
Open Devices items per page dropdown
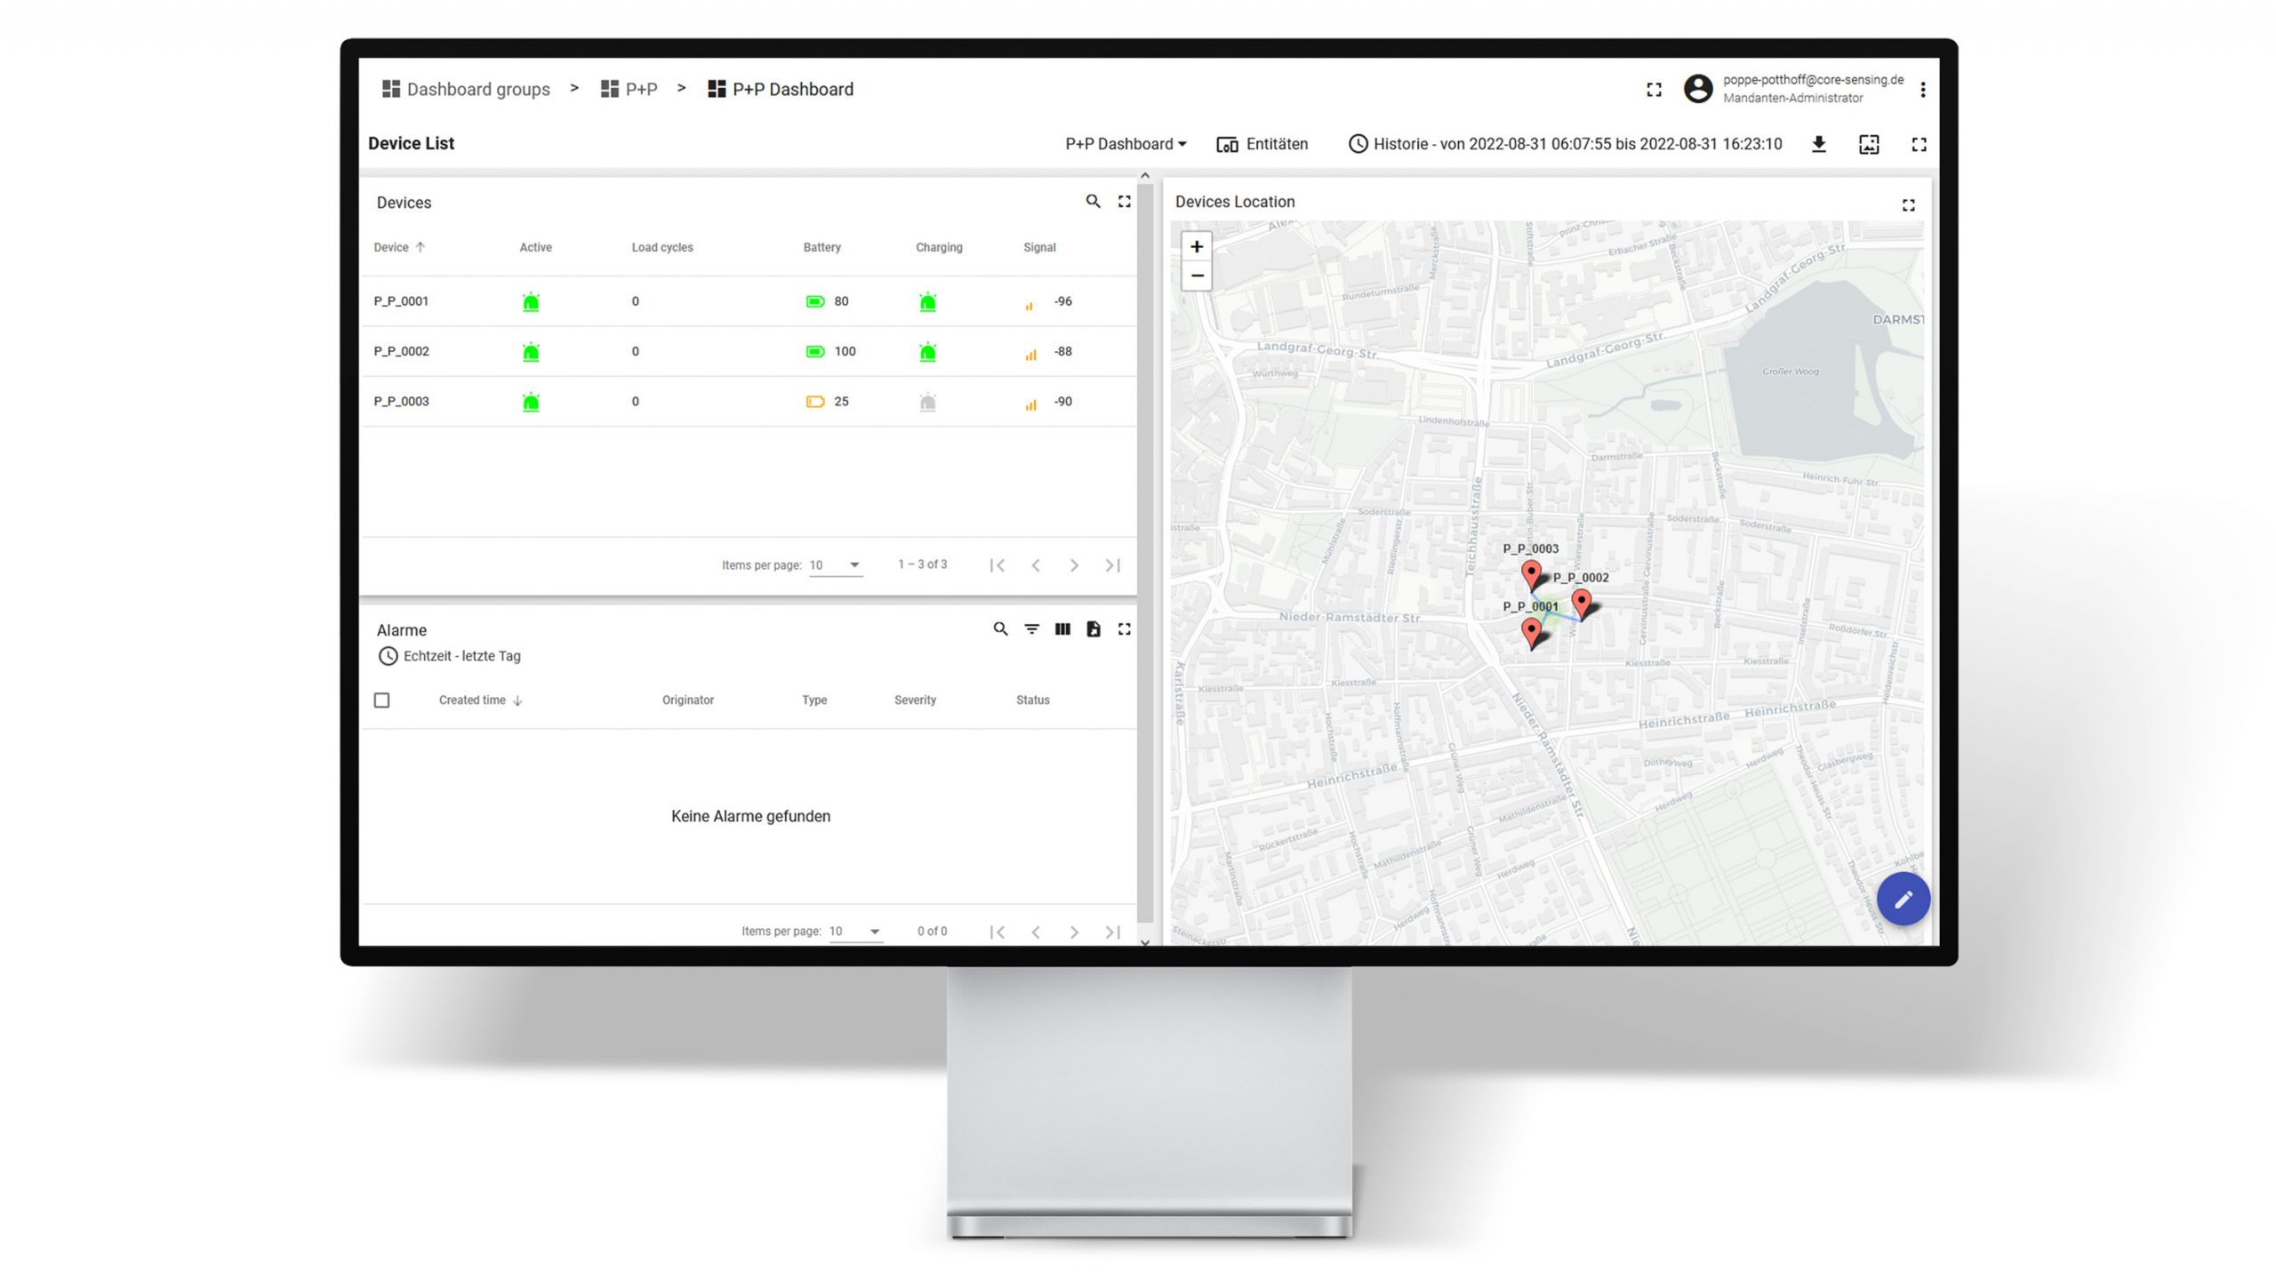[836, 565]
